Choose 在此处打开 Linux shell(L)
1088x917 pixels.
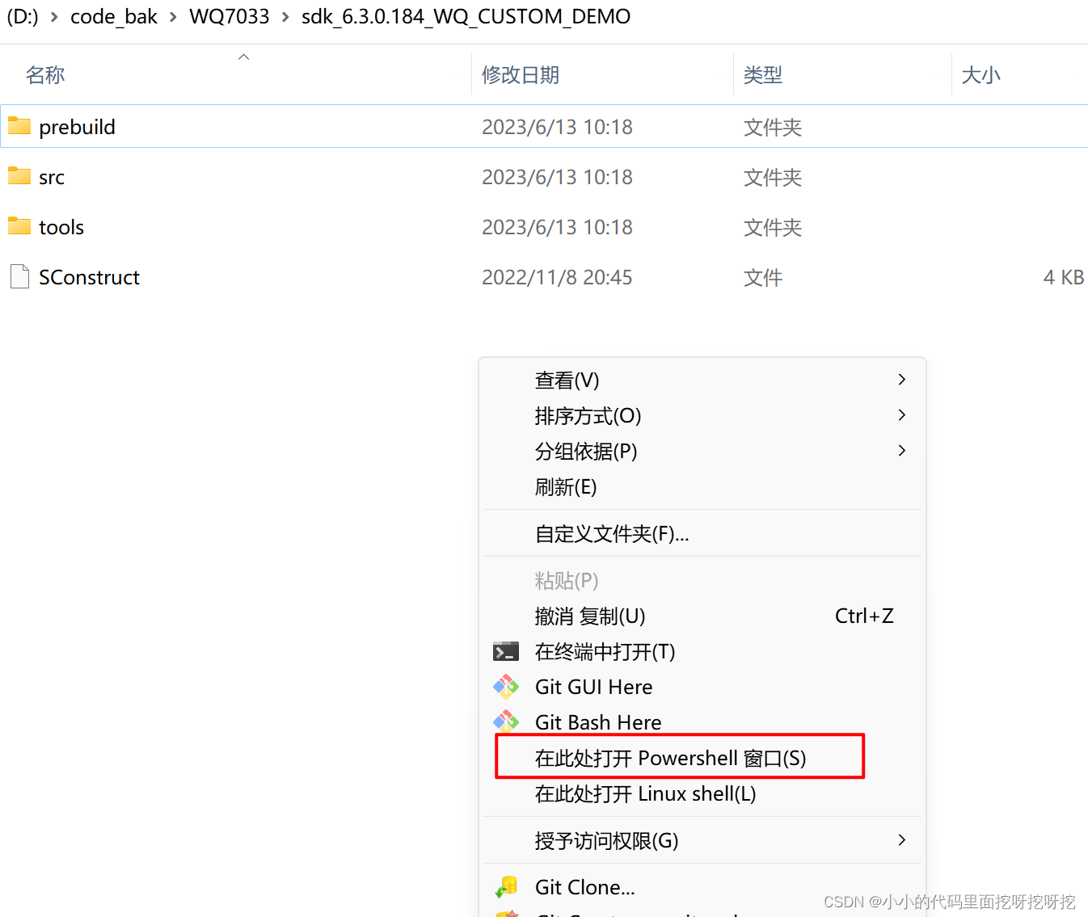[702, 793]
